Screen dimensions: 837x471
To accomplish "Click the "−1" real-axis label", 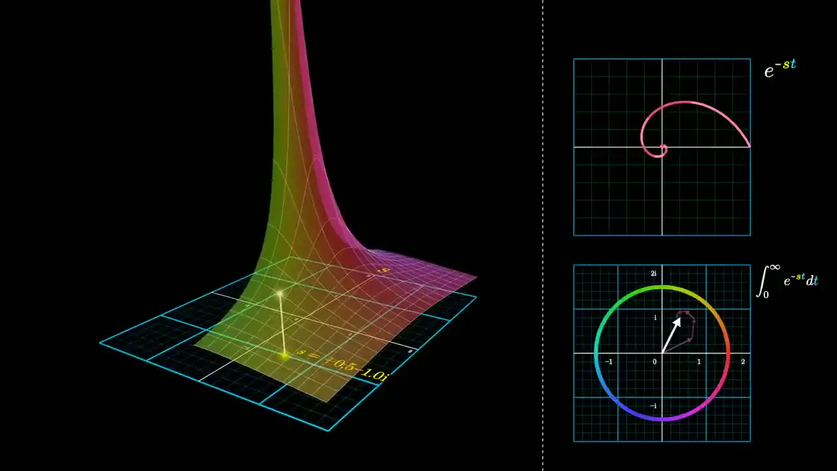I will click(x=609, y=362).
